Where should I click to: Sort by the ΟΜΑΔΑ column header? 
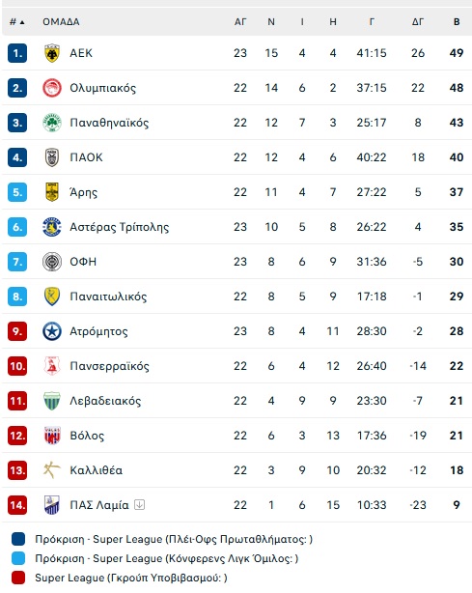coord(61,22)
